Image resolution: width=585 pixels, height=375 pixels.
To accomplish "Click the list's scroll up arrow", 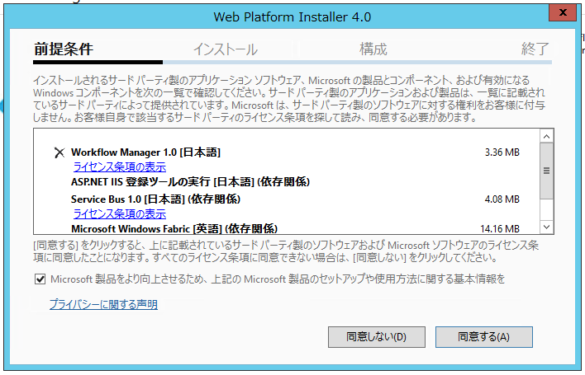I will click(546, 137).
